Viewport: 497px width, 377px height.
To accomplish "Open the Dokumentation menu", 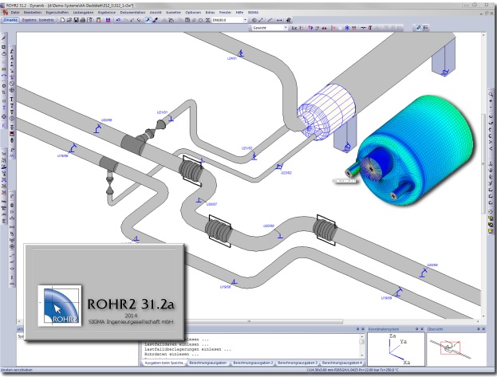I will tap(132, 13).
